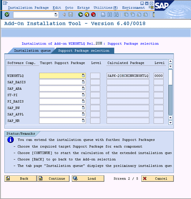This screenshot has height=199, width=191.
Task: Click the Back button at bottom
Action: pyautogui.click(x=21, y=178)
